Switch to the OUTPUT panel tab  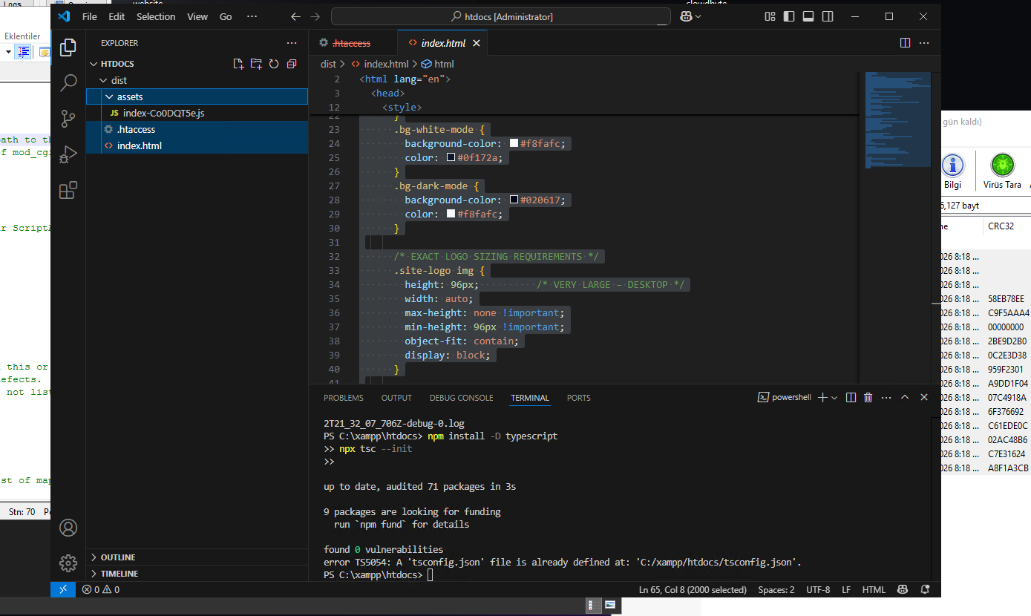coord(396,398)
